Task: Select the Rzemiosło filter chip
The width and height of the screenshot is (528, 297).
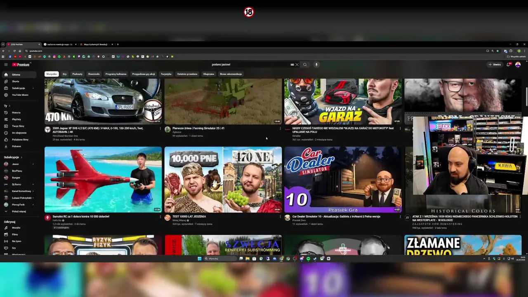Action: point(94,74)
